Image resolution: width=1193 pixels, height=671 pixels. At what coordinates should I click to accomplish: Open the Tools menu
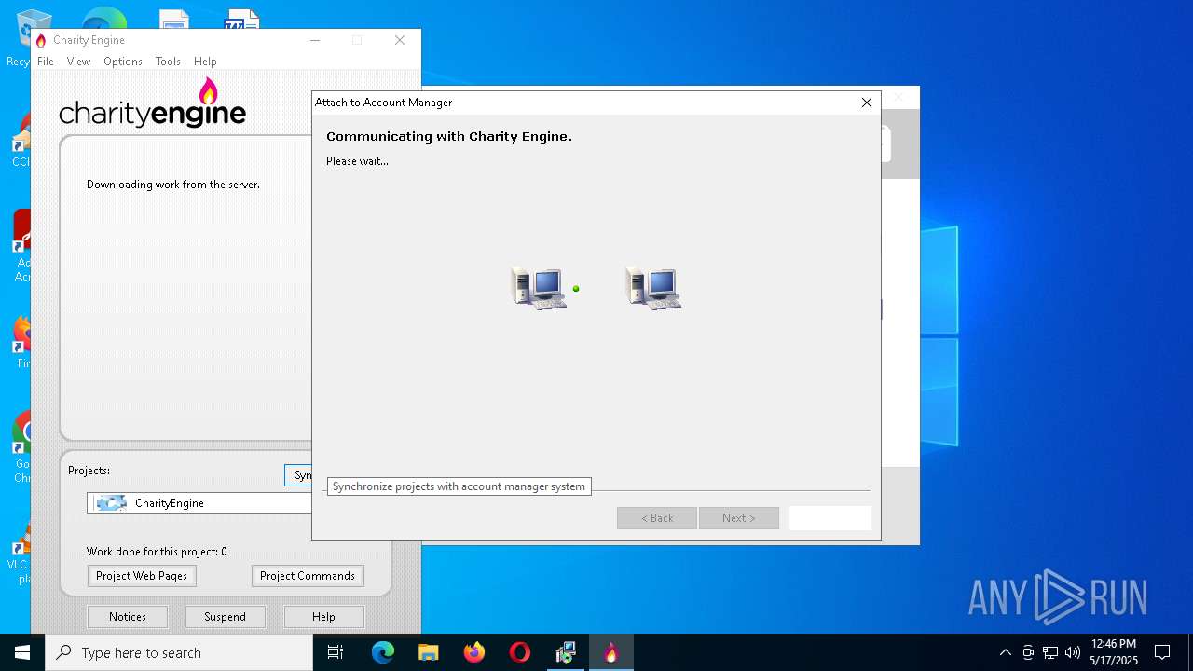(x=168, y=62)
